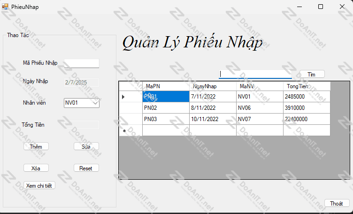Click the PhieuNhap app icon in title bar
Screen dimensions: 353x214
[x=5, y=7]
